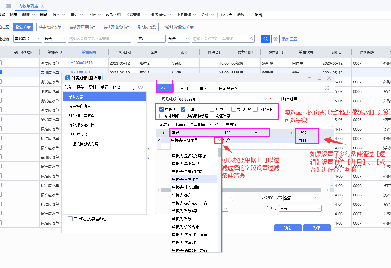Click 删除行 in condition toolbar

(x=180, y=124)
